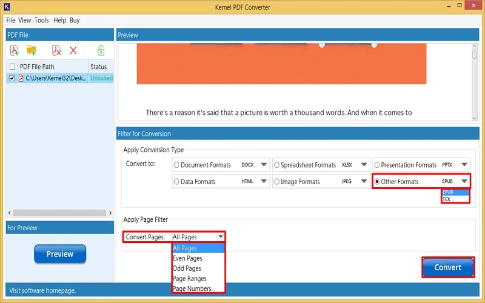Expand the XLSX spreadsheet format dropdown

coord(364,165)
